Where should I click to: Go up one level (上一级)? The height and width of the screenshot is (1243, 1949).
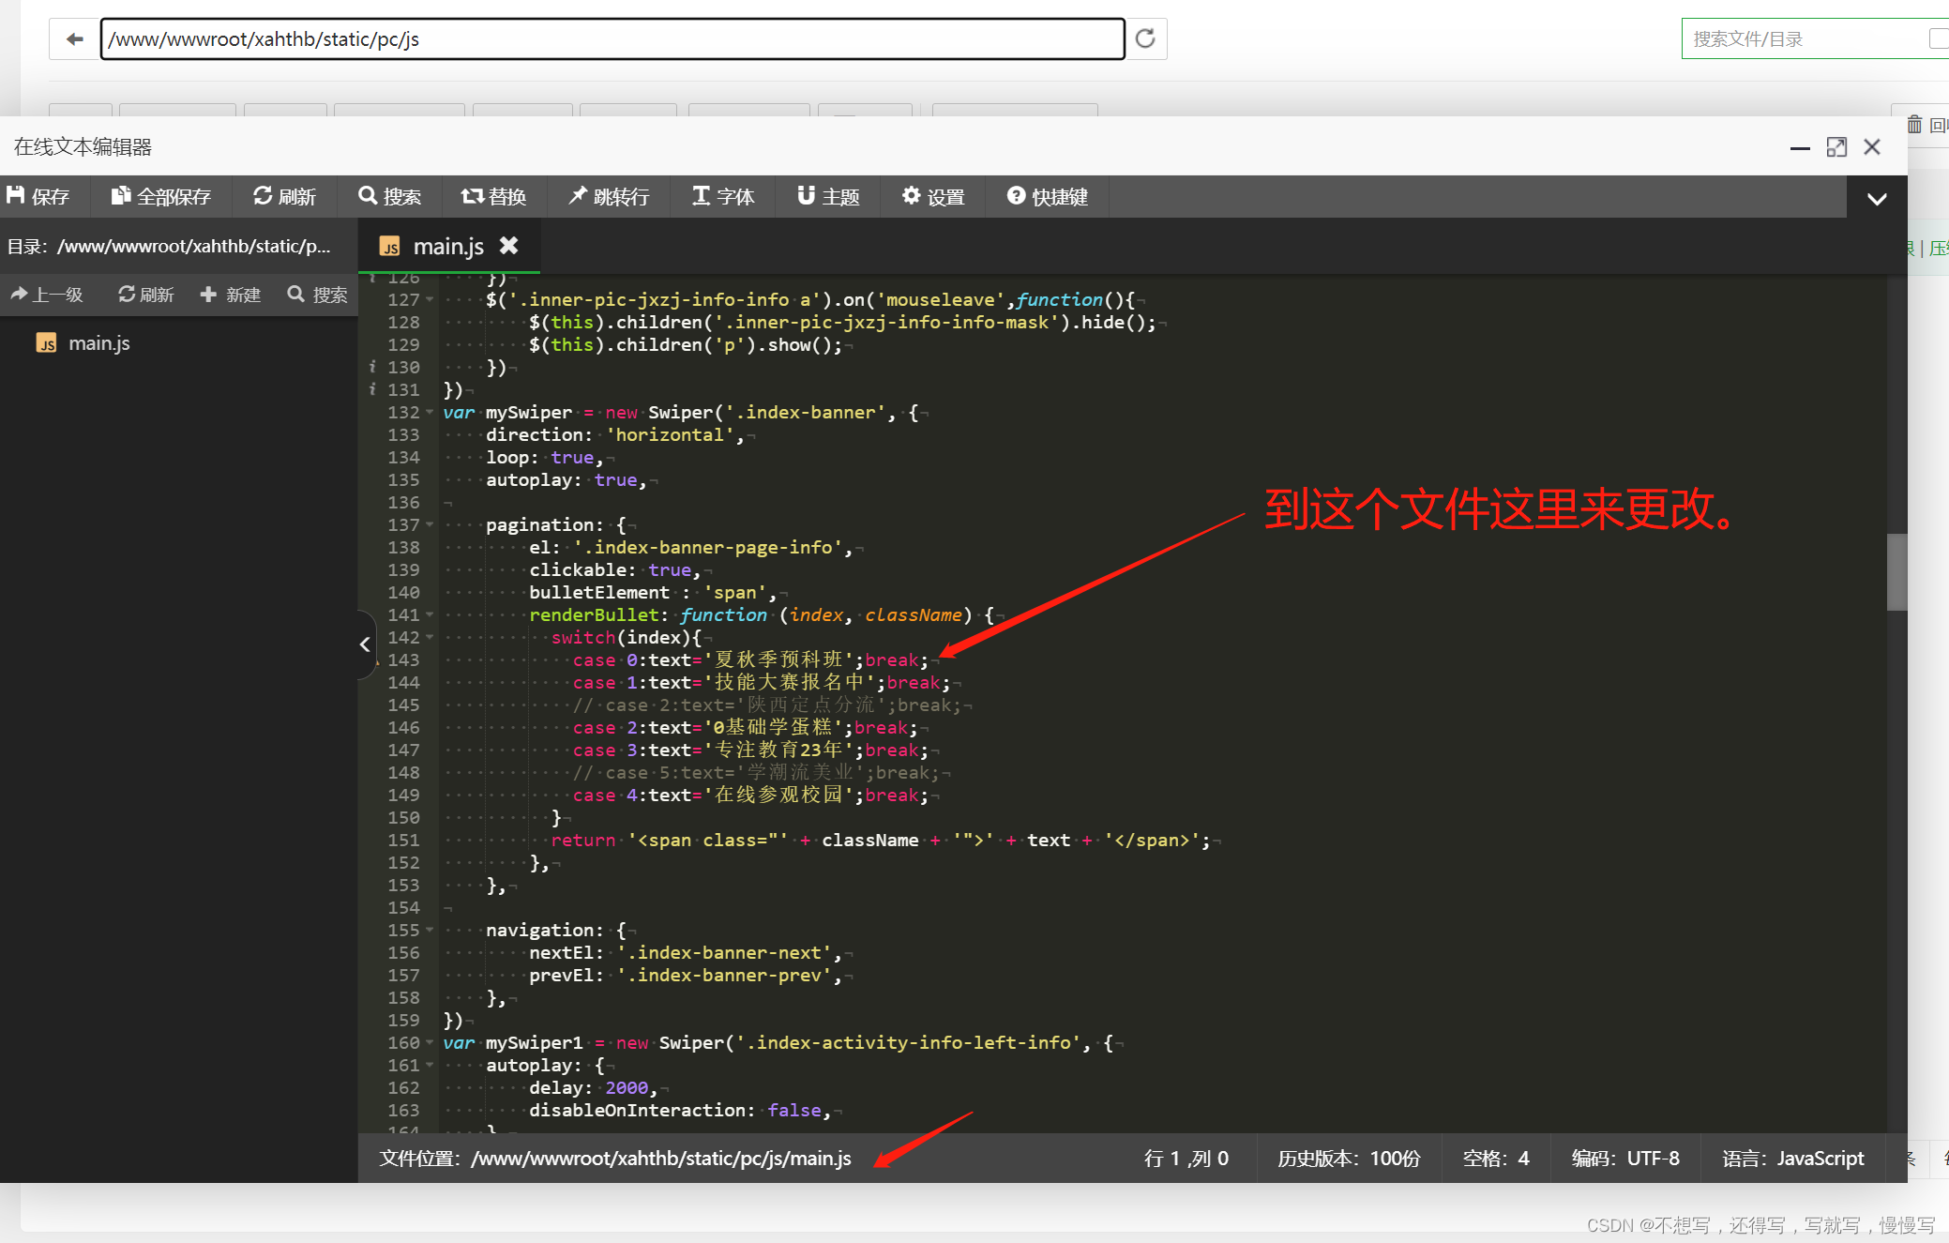pos(47,295)
